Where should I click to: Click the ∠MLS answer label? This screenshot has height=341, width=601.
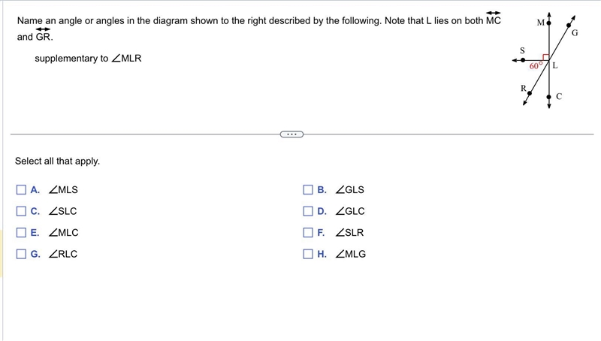tap(63, 190)
